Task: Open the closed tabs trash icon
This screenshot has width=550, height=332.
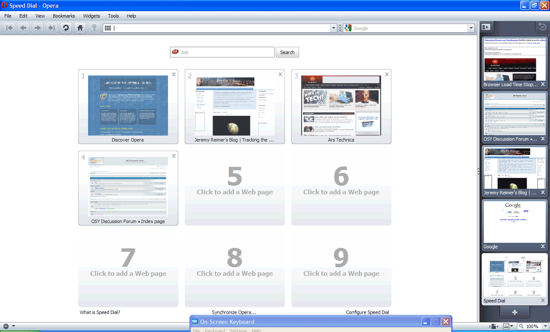Action: pos(542,27)
